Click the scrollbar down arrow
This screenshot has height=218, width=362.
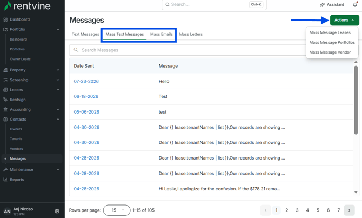pos(356,192)
